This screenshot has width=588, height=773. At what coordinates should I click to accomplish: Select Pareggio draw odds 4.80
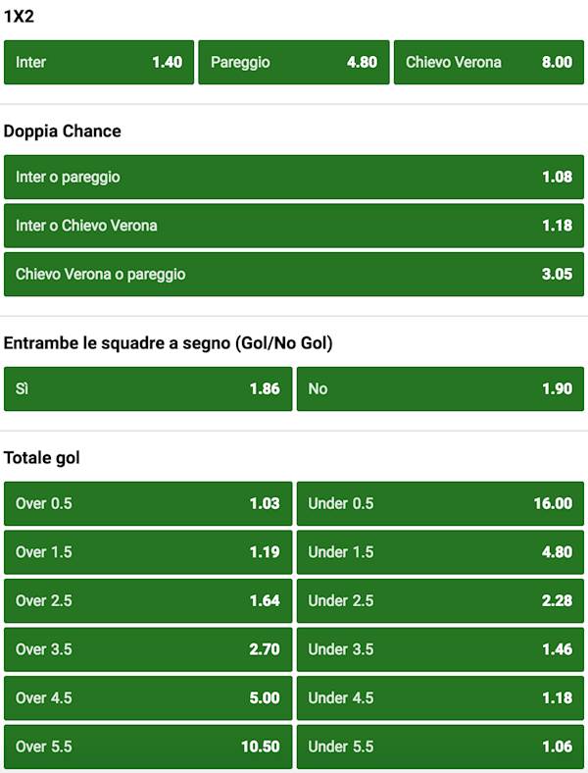294,63
